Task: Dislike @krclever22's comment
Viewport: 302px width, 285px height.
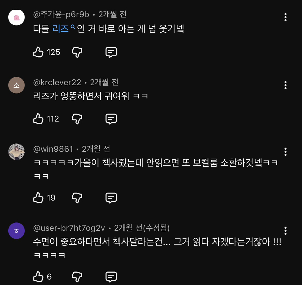Action: click(77, 119)
